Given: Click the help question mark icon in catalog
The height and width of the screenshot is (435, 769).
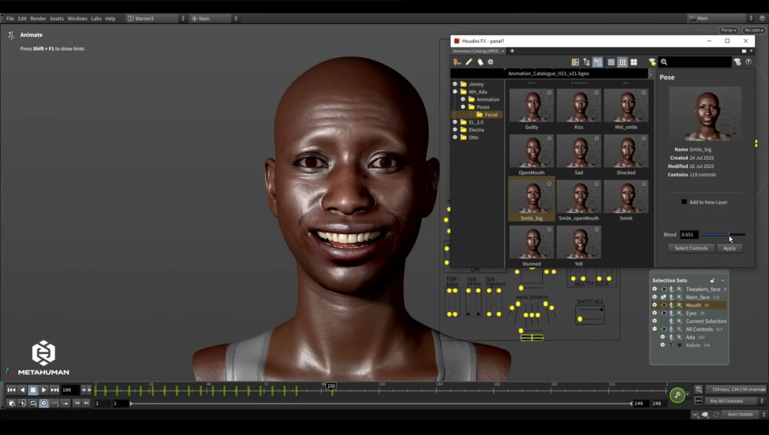Looking at the screenshot, I should pyautogui.click(x=749, y=61).
